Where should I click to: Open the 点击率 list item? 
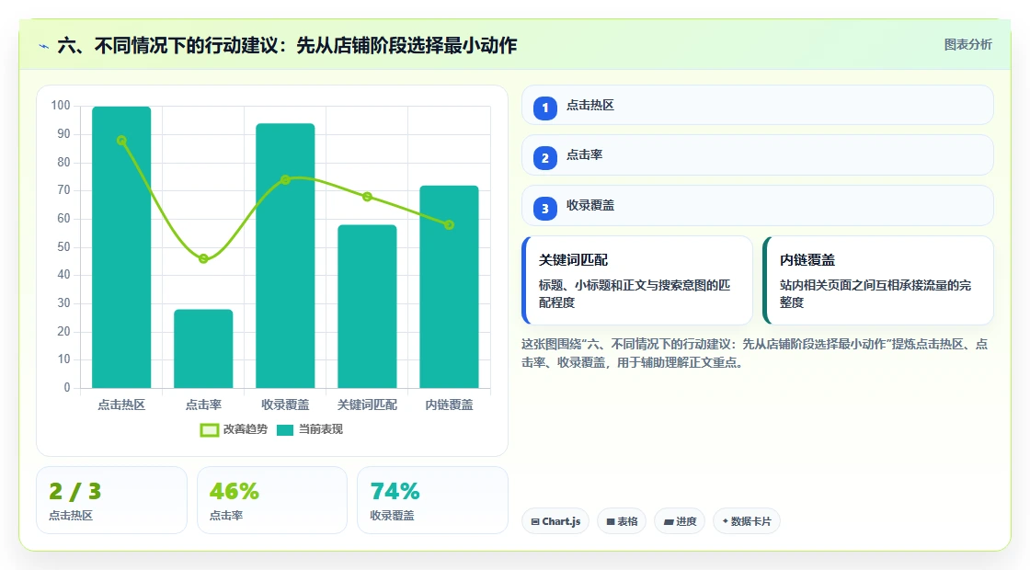758,155
